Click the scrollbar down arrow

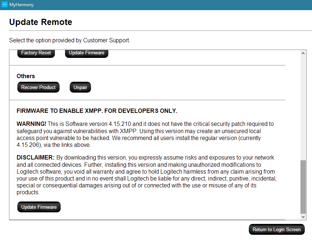coord(303,216)
